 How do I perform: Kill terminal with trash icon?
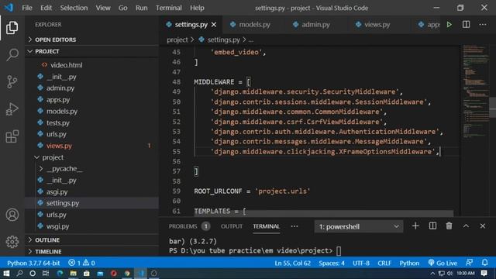449,226
